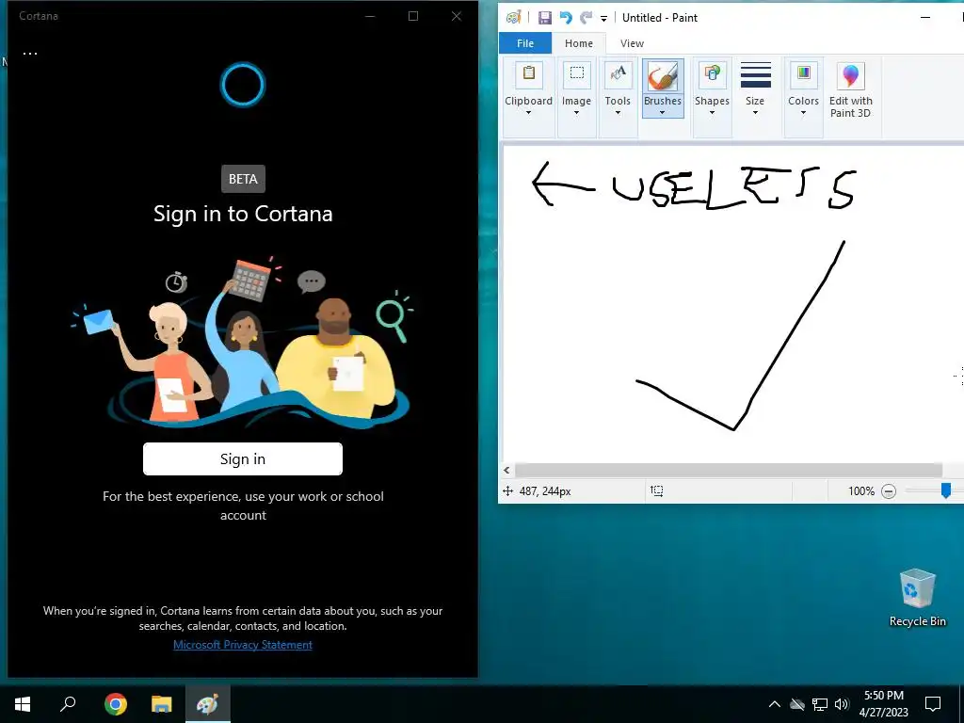The height and width of the screenshot is (723, 964).
Task: Click the Save icon in Paint title bar
Action: tap(545, 18)
